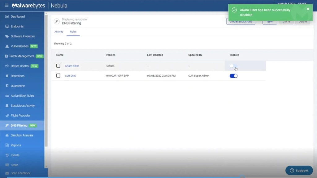Dismiss the ARam Filter disabled notification
This screenshot has width=317, height=178.
[308, 9]
